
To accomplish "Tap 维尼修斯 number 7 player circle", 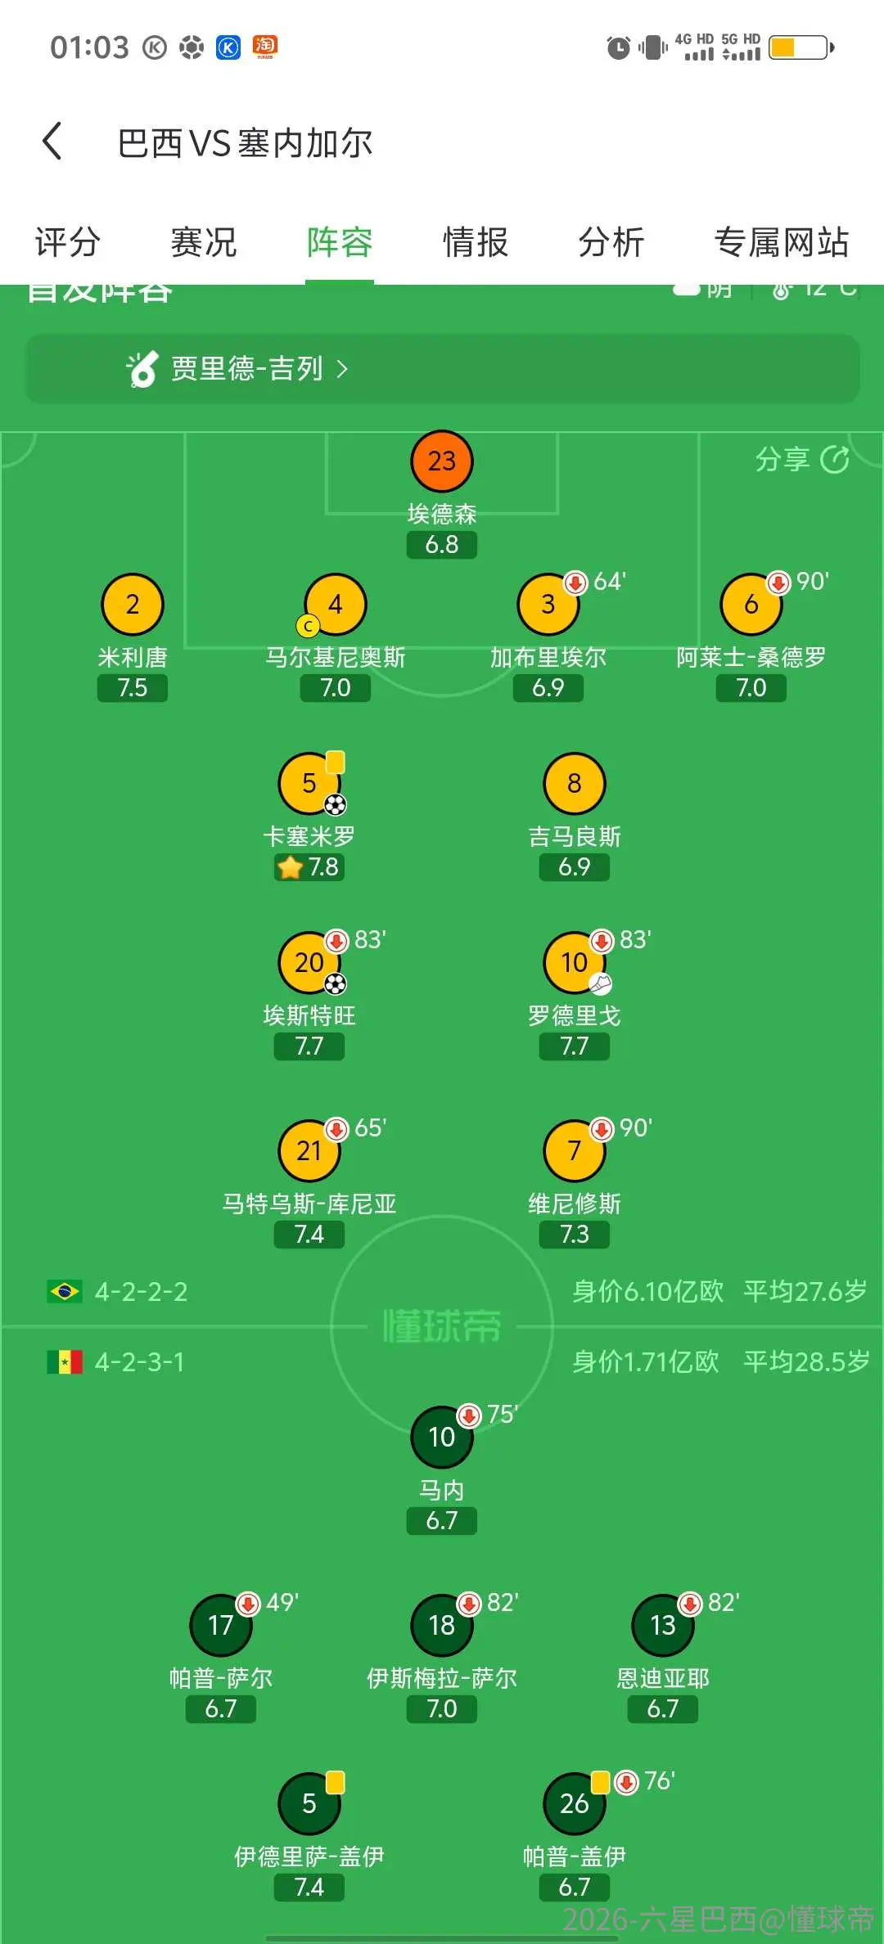I will (575, 1151).
